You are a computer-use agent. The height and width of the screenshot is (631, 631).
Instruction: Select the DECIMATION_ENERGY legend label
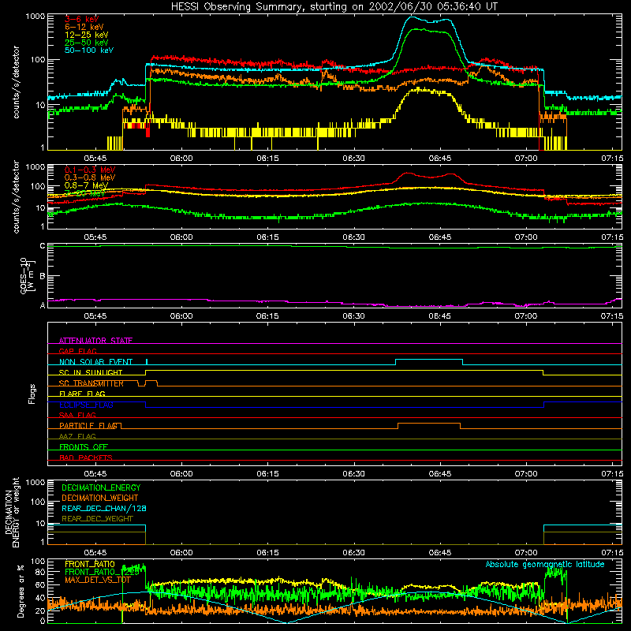[x=101, y=487]
